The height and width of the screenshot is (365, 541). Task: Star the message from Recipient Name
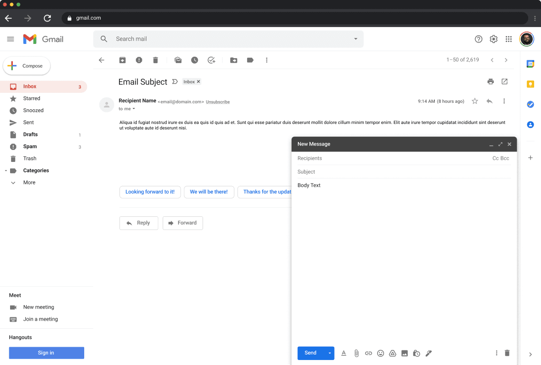475,101
